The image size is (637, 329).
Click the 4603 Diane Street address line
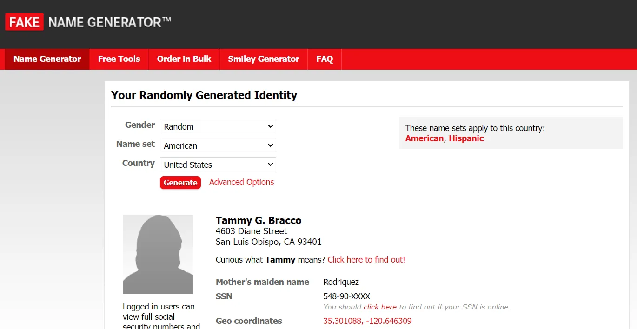coord(251,231)
